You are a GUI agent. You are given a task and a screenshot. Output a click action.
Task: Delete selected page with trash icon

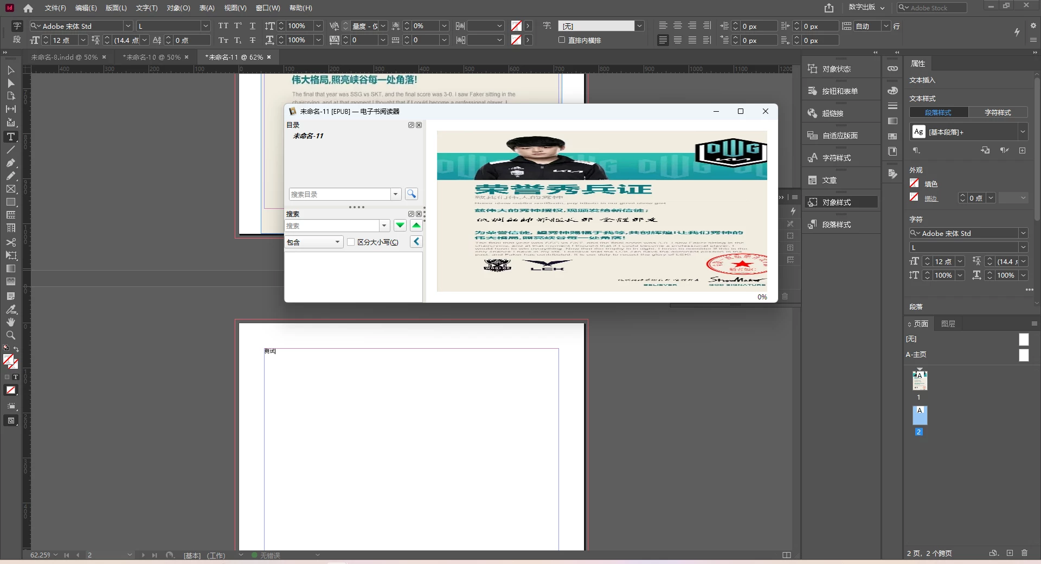pyautogui.click(x=1024, y=553)
